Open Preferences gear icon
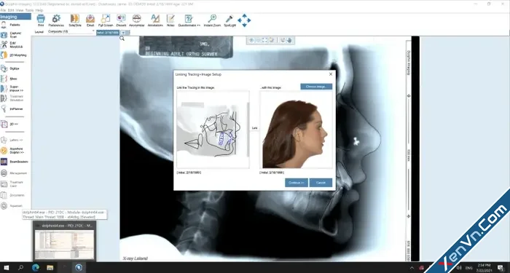510x273 pixels. 56,20
